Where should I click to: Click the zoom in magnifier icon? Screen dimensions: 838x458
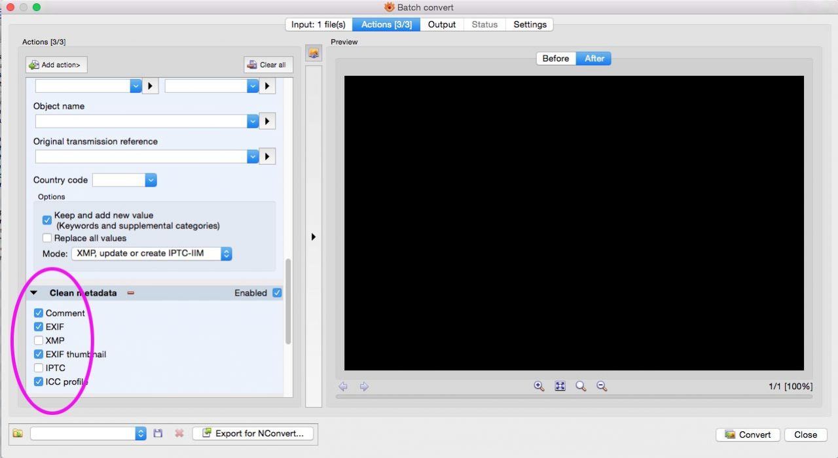tap(539, 386)
